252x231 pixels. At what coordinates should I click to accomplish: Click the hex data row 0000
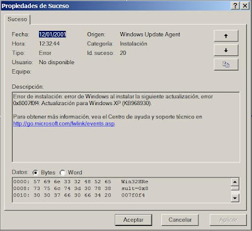tap(81, 182)
